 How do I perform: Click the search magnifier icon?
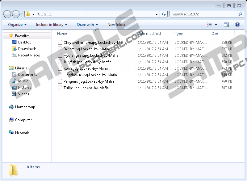pyautogui.click(x=240, y=14)
